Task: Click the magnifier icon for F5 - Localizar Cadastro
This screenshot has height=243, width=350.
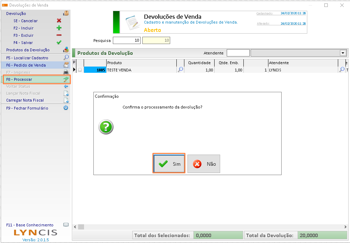Action: (x=66, y=58)
